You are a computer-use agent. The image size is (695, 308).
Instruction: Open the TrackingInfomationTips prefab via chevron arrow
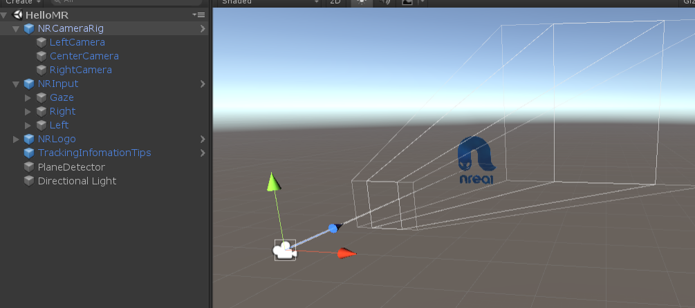click(x=203, y=153)
